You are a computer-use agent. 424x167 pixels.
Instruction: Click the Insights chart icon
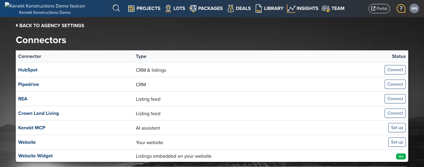(x=291, y=8)
